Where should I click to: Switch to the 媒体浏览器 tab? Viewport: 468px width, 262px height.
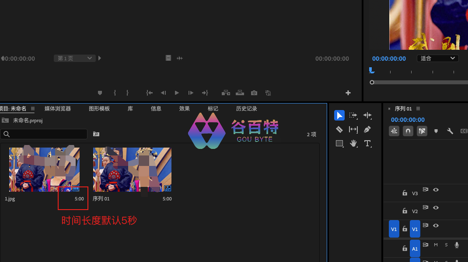pyautogui.click(x=57, y=109)
